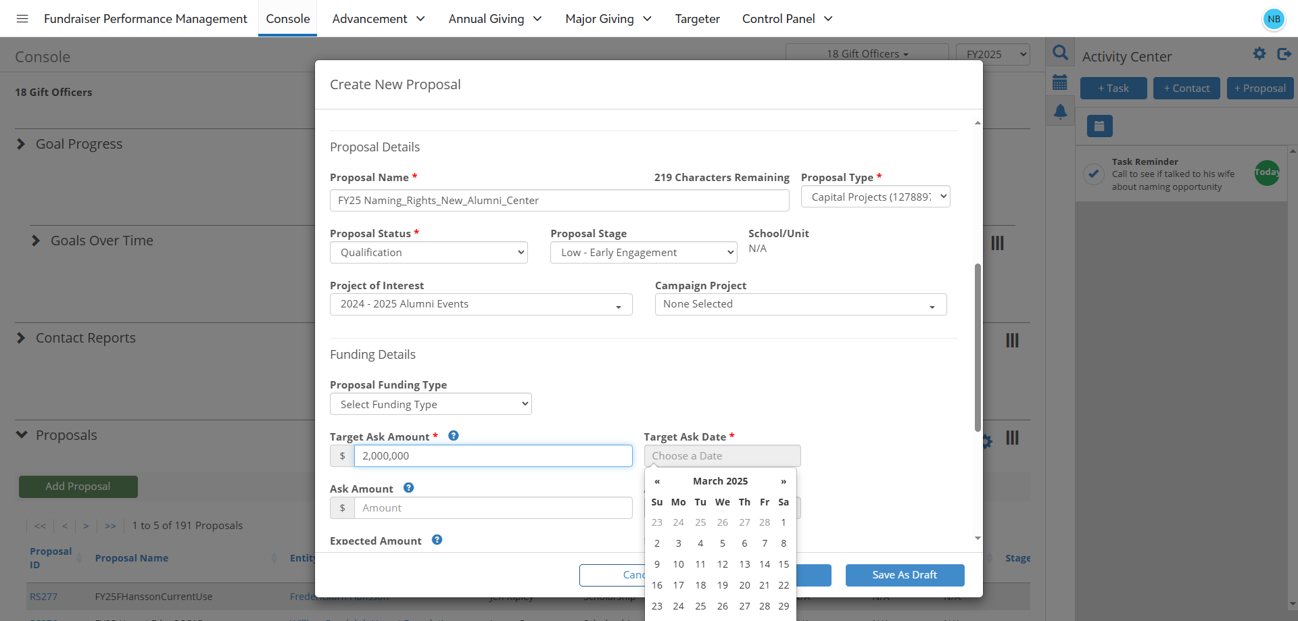The height and width of the screenshot is (621, 1298).
Task: Click the + Contact button
Action: pyautogui.click(x=1186, y=88)
